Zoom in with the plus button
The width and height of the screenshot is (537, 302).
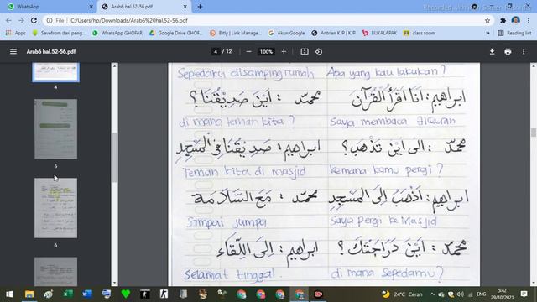click(284, 52)
